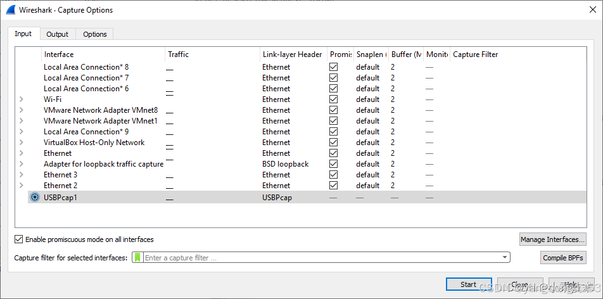This screenshot has width=603, height=299.
Task: Click the Snaplen column header
Action: click(x=371, y=54)
